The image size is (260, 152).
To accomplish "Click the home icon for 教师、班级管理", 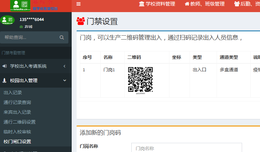I will tap(187, 4).
